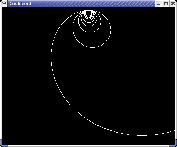Click the window's left border edge
Image resolution: width=177 pixels, height=147 pixels.
pos(1,73)
